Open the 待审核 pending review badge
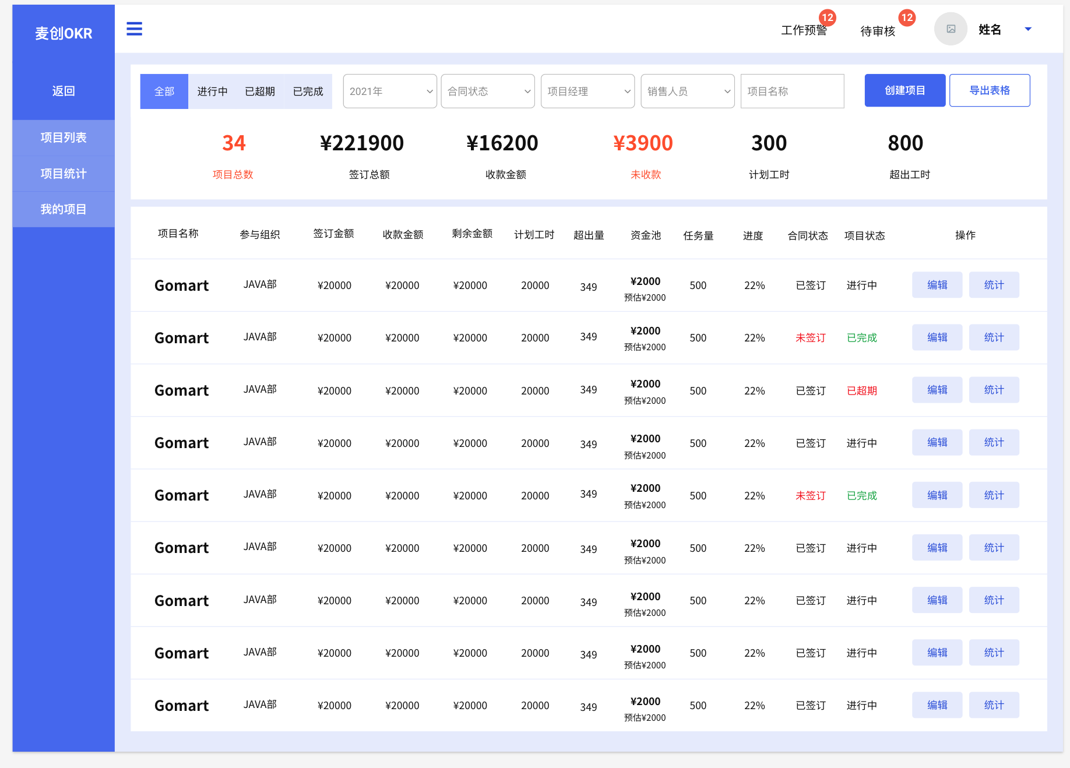The image size is (1070, 768). point(906,17)
